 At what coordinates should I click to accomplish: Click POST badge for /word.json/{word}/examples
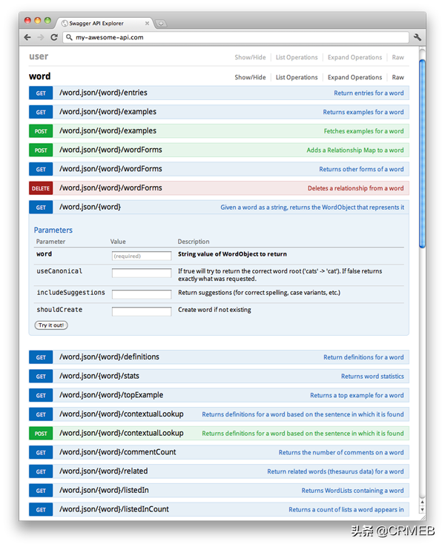tap(41, 131)
